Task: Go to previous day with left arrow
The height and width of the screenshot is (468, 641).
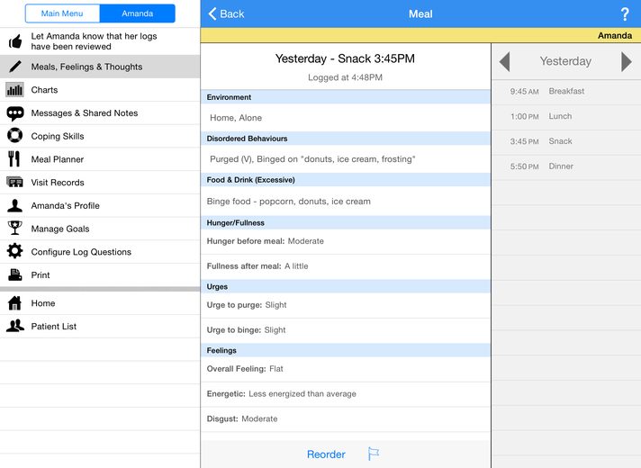Action: [504, 62]
